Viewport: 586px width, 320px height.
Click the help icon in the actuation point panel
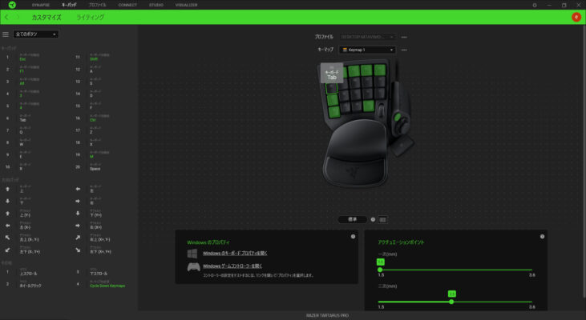tap(542, 237)
